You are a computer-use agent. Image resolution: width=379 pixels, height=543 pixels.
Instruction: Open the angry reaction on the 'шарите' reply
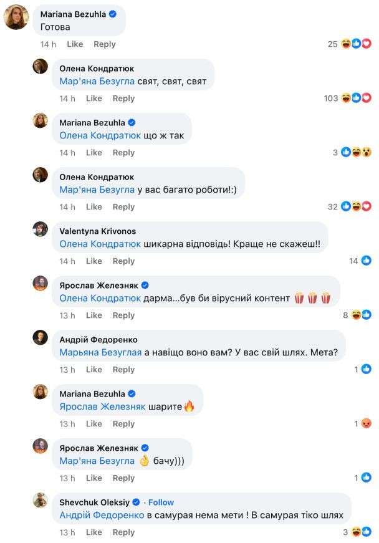366,423
